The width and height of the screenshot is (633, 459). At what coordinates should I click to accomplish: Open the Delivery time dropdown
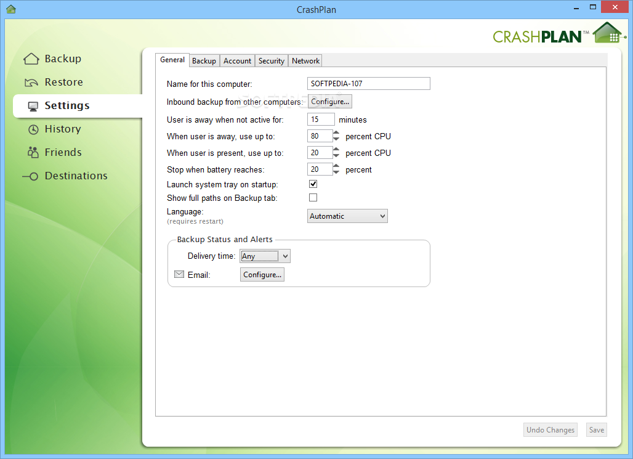pyautogui.click(x=265, y=256)
